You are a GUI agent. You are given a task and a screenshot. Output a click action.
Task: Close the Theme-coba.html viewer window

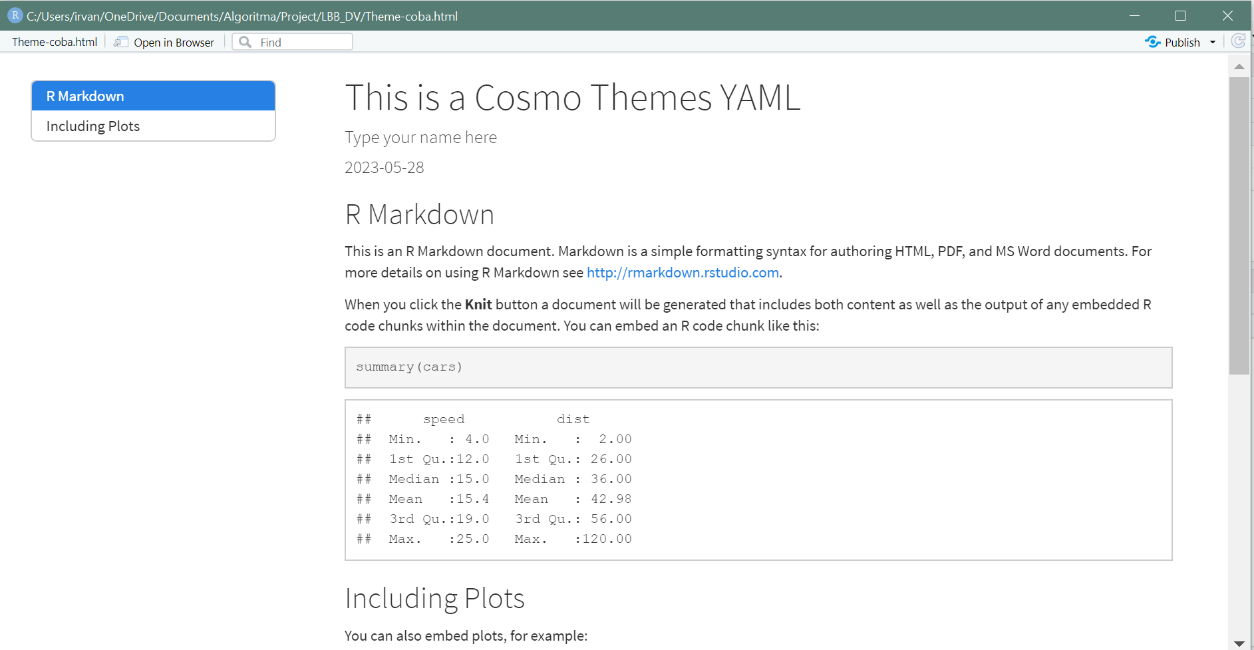click(x=1227, y=15)
